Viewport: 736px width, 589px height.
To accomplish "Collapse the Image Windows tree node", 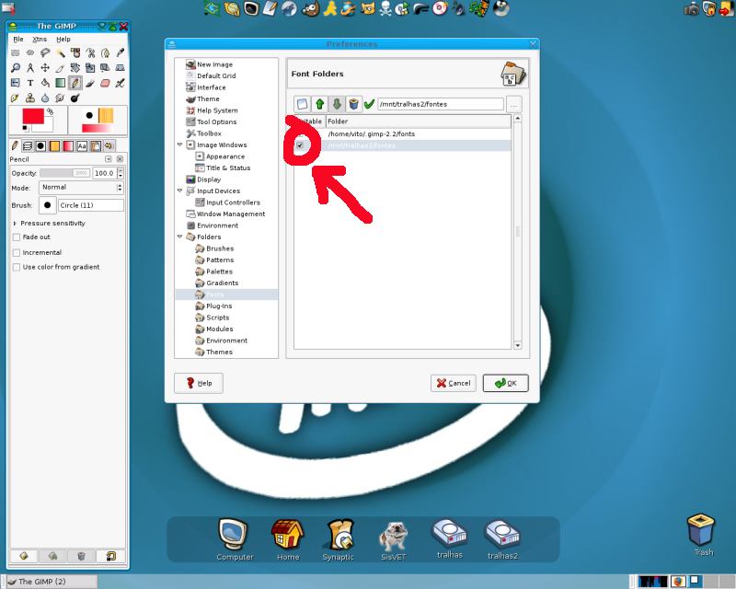I will [x=179, y=144].
